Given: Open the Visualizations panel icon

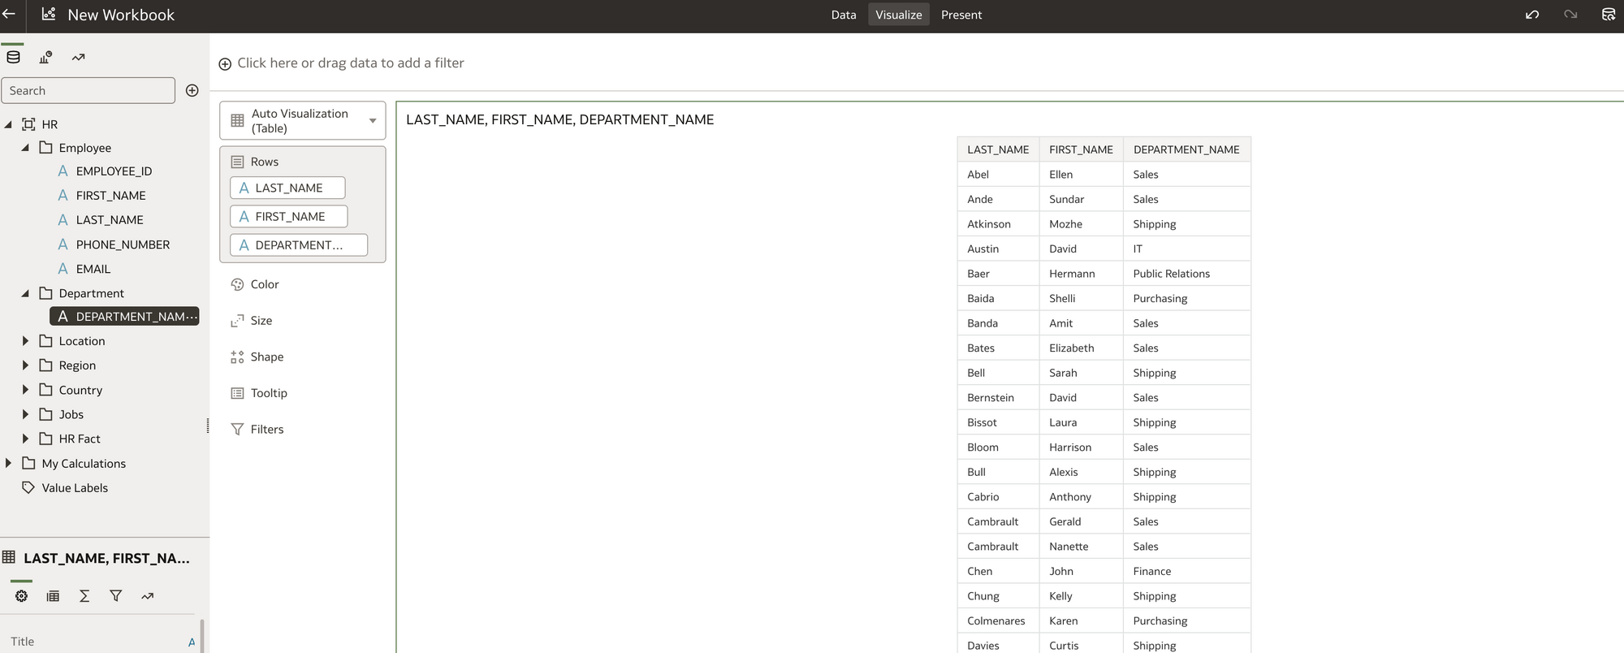Looking at the screenshot, I should click(45, 57).
